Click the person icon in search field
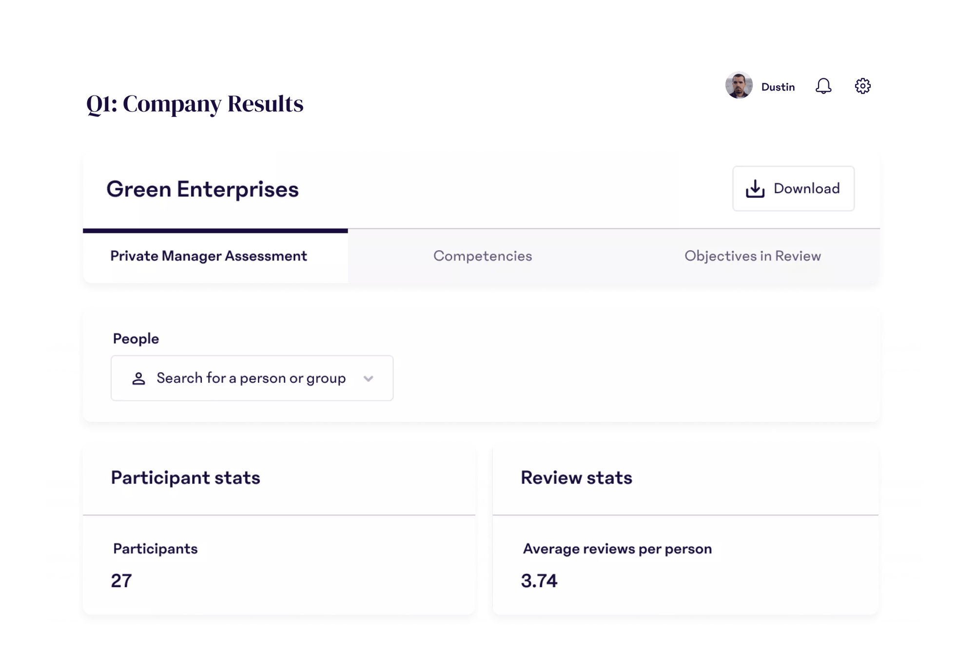Screen dimensions: 975x645 tap(138, 378)
